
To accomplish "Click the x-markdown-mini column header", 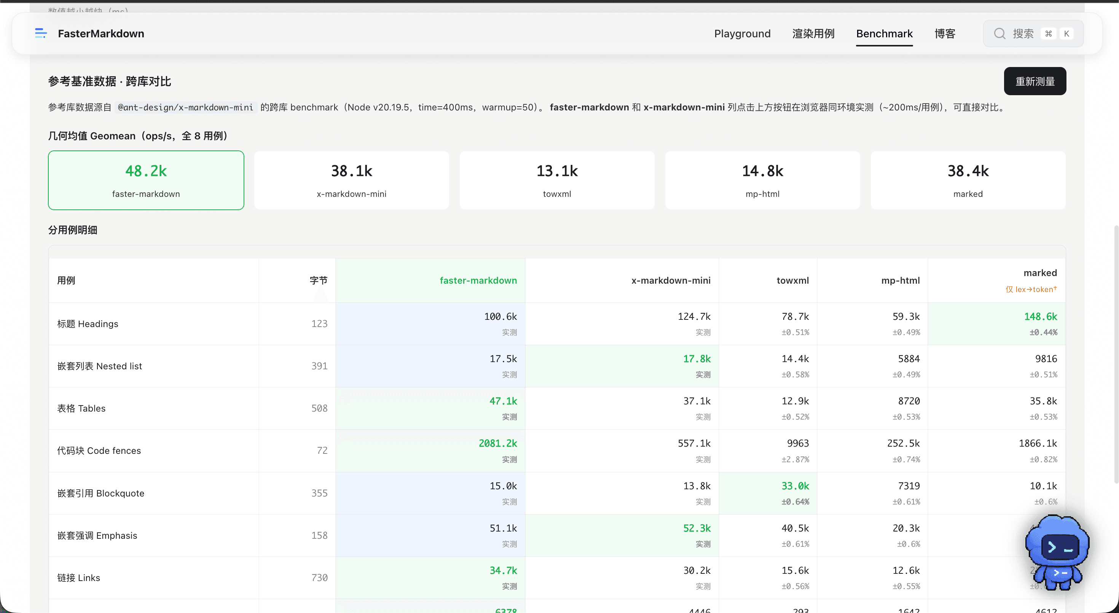I will coord(671,280).
